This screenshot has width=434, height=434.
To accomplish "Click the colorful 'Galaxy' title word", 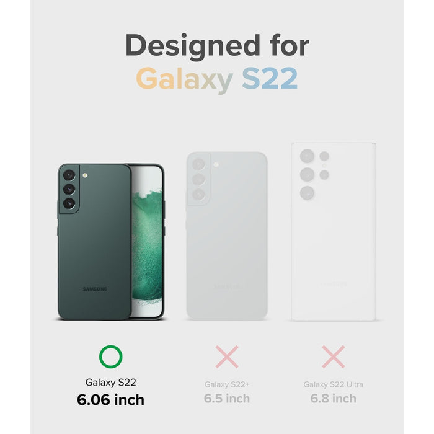I will pyautogui.click(x=184, y=79).
